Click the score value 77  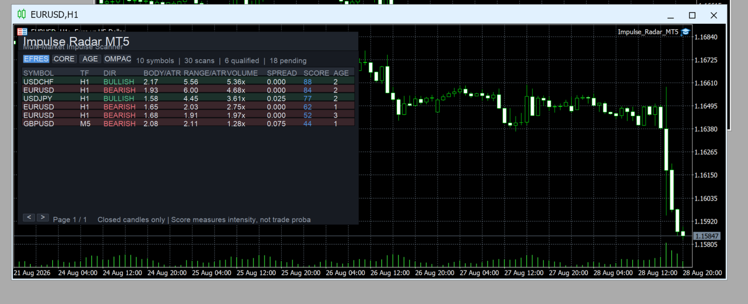pyautogui.click(x=307, y=99)
